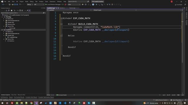
Task: Collapse the #ifndef BUILD_CUDA_MATH block
Action: 62,24
